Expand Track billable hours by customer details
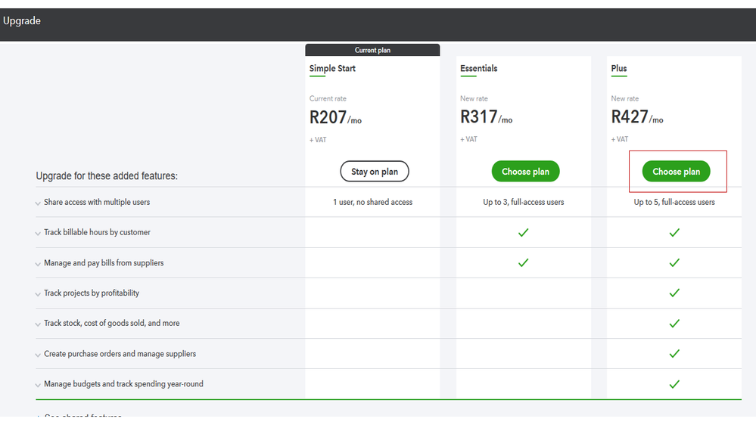756x425 pixels. [39, 234]
